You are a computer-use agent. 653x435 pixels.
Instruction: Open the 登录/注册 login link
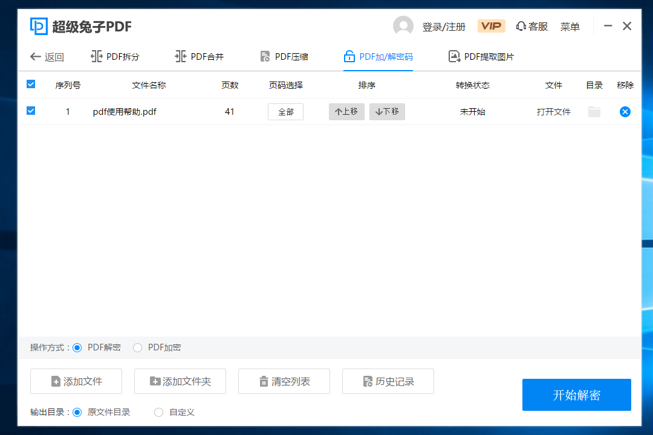click(x=443, y=26)
